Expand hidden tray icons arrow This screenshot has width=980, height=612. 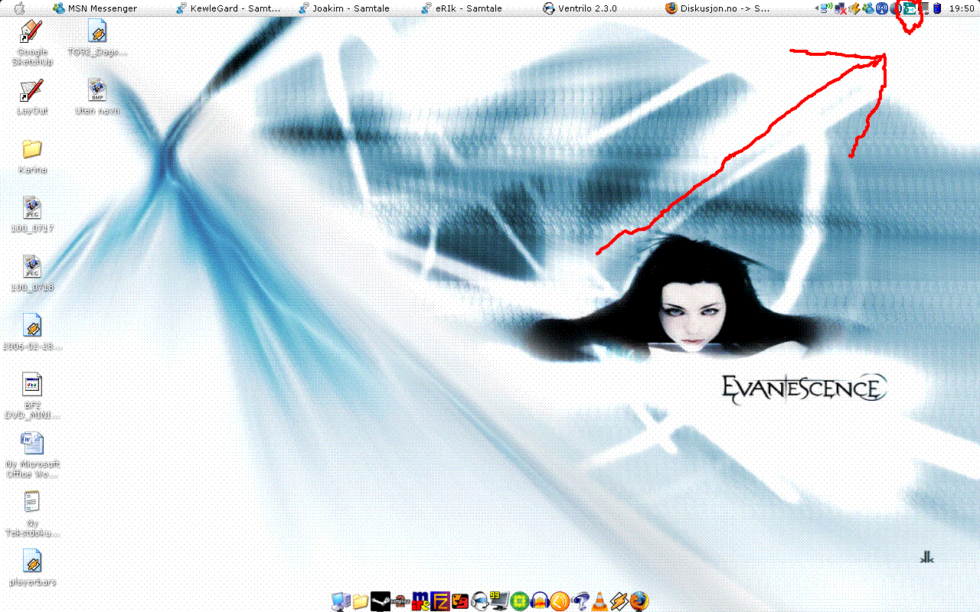point(817,8)
